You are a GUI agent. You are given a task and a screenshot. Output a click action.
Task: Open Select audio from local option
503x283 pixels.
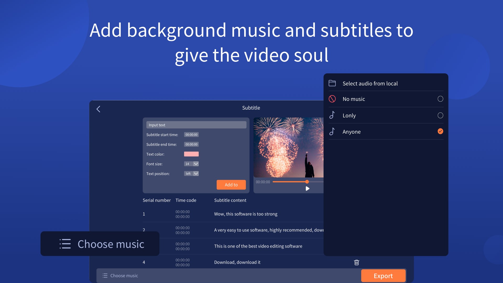click(370, 83)
